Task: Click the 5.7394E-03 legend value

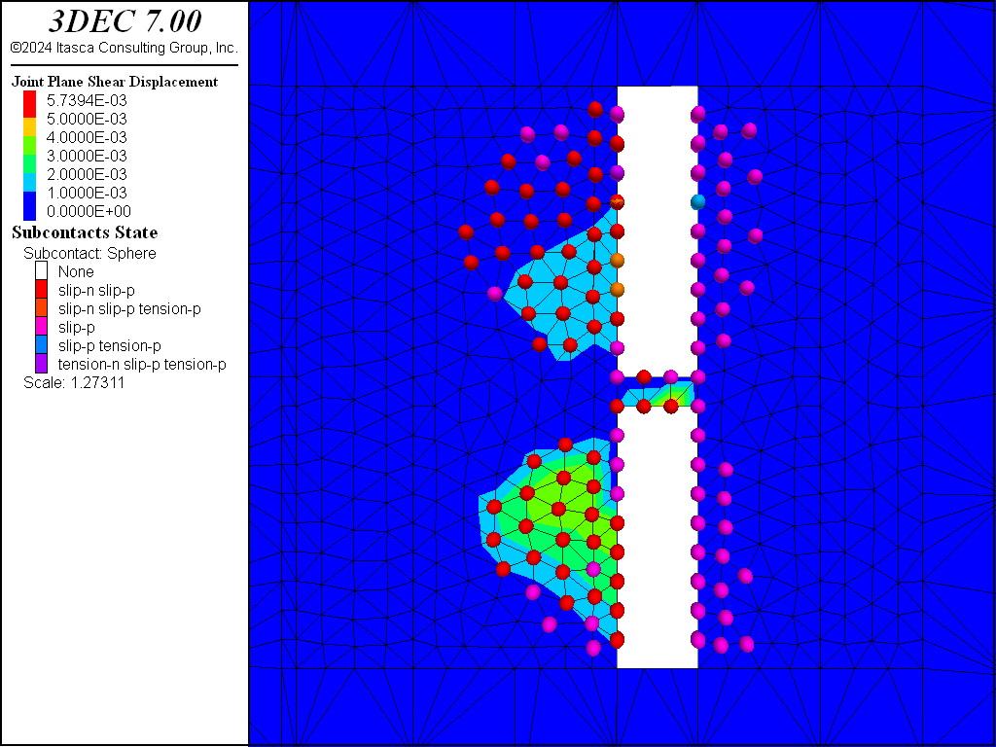Action: pos(87,100)
